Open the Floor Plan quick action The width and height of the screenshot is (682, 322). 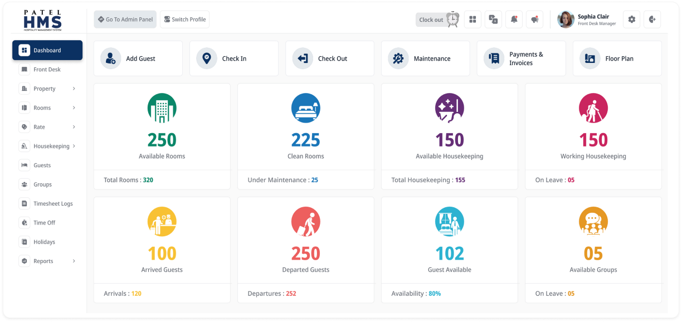(617, 58)
